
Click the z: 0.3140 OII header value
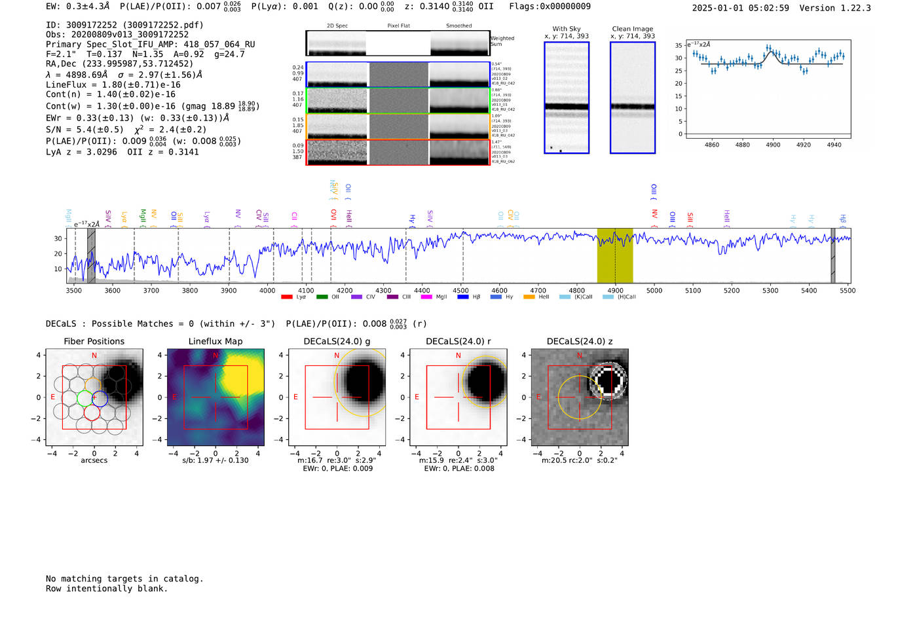click(449, 6)
